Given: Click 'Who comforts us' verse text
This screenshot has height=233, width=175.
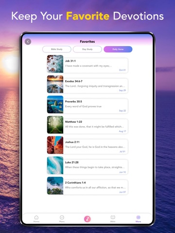Looking at the screenshot, I should click(x=95, y=187).
